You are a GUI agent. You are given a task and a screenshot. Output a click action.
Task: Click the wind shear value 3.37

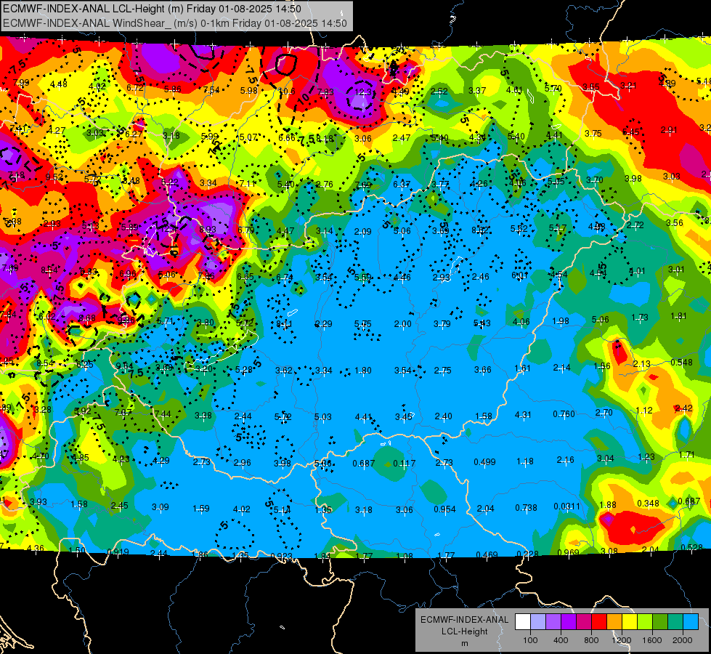[477, 91]
